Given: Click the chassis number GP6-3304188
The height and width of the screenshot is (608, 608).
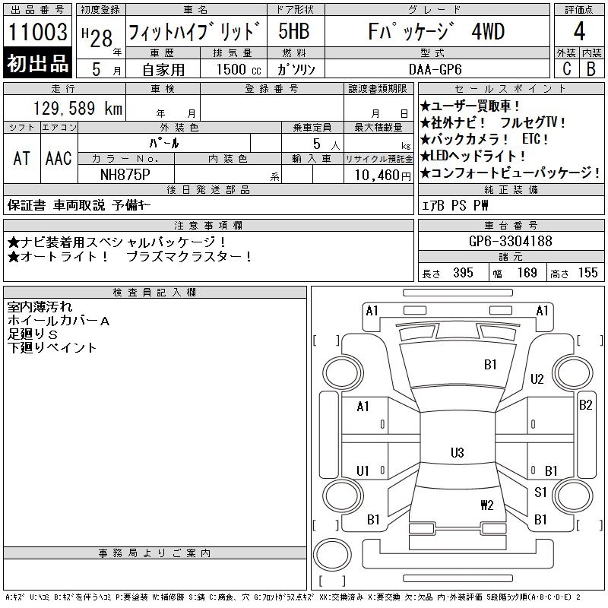Looking at the screenshot, I should pos(510,241).
